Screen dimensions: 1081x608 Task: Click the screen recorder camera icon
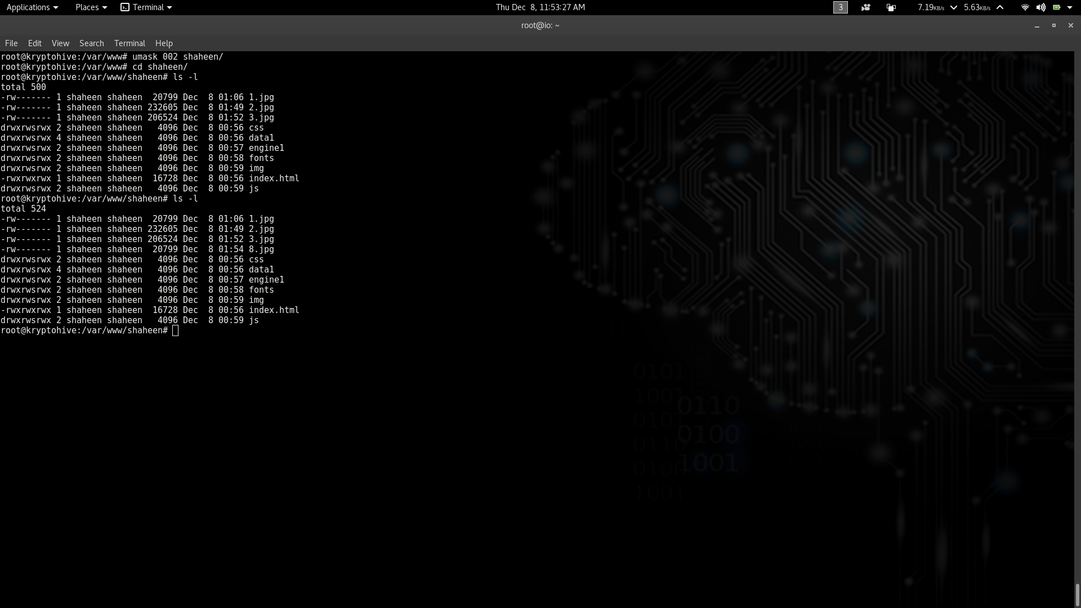[865, 7]
